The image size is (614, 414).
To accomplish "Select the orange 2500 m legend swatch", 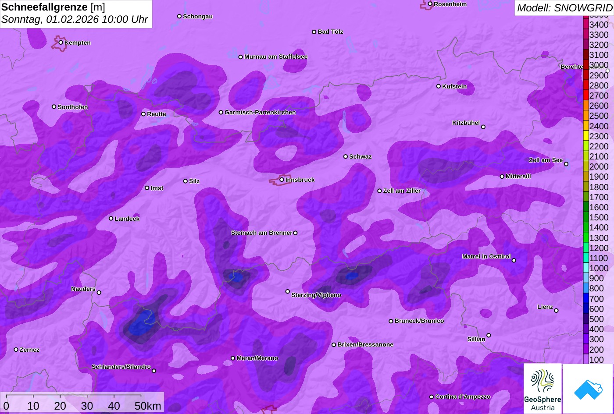I will coord(586,116).
